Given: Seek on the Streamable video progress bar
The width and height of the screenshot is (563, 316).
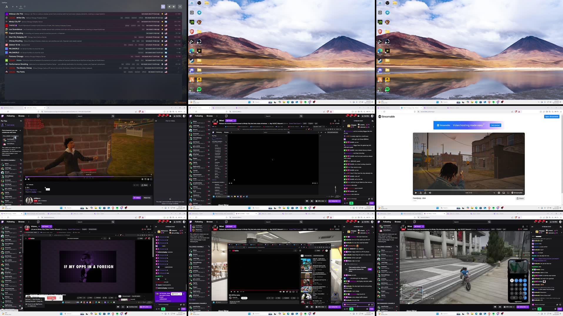Looking at the screenshot, I should coord(469,190).
